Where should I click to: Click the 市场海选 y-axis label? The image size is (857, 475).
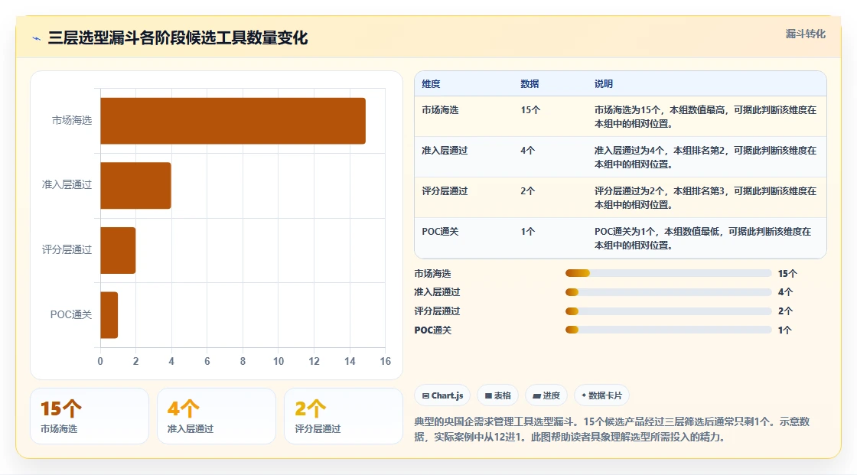(72, 120)
